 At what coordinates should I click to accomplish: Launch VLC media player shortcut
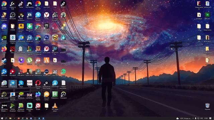coord(55,107)
